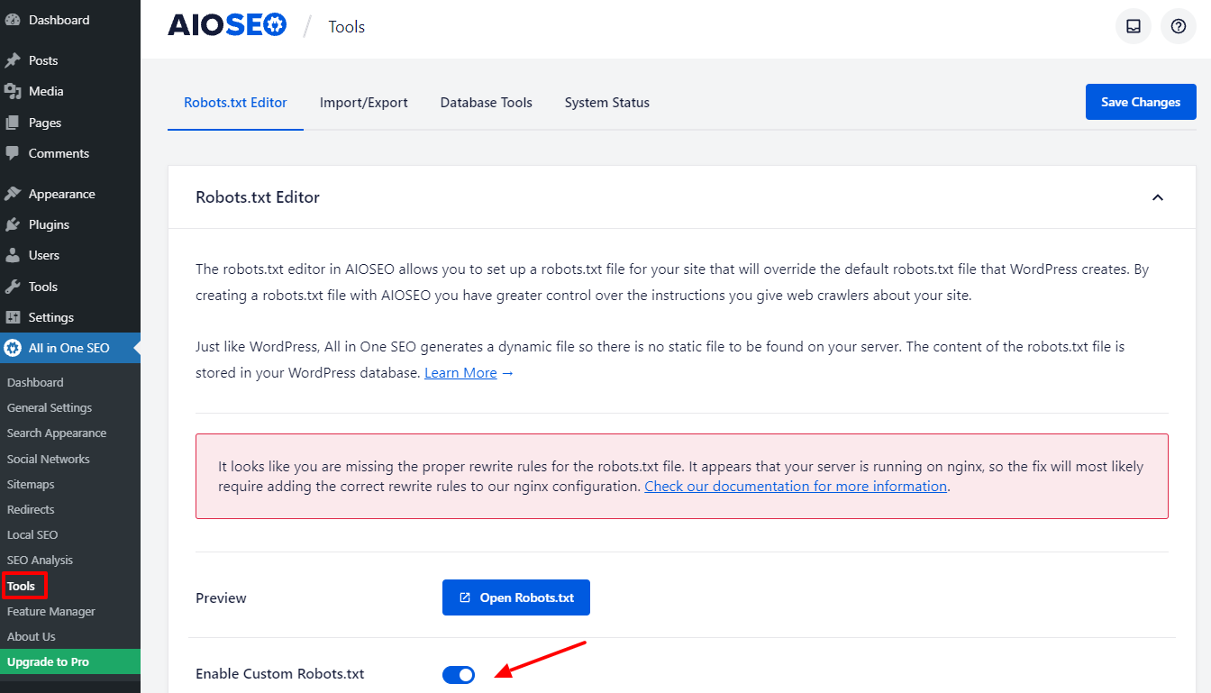Disable the Enable Custom Robots.txt toggle
This screenshot has width=1211, height=693.
[459, 674]
